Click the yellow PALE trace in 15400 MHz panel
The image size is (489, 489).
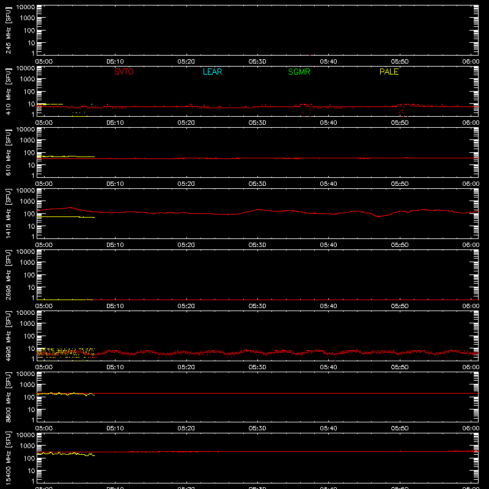[65, 454]
